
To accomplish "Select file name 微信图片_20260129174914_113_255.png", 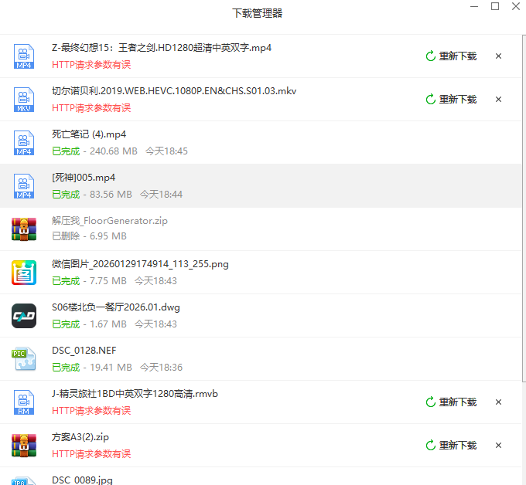I will pos(140,264).
